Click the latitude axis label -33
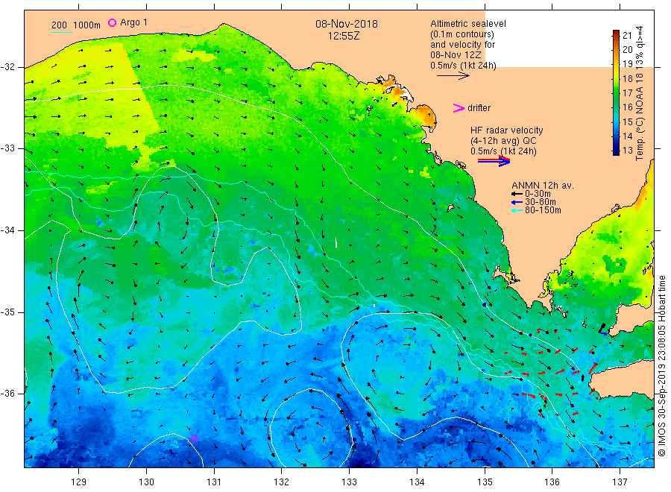The width and height of the screenshot is (671, 492). (8, 148)
